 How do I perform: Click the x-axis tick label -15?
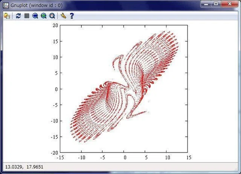[x=60, y=157]
